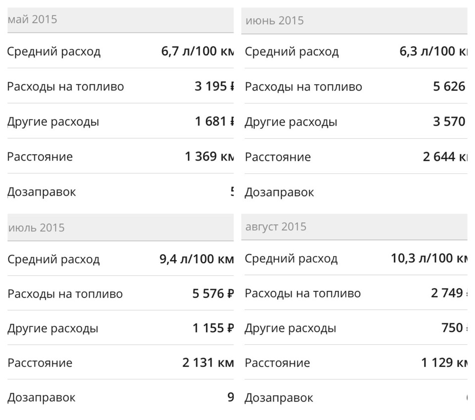475x420 pixels.
Task: Select May other expenses 1 681 row
Action: [121, 121]
